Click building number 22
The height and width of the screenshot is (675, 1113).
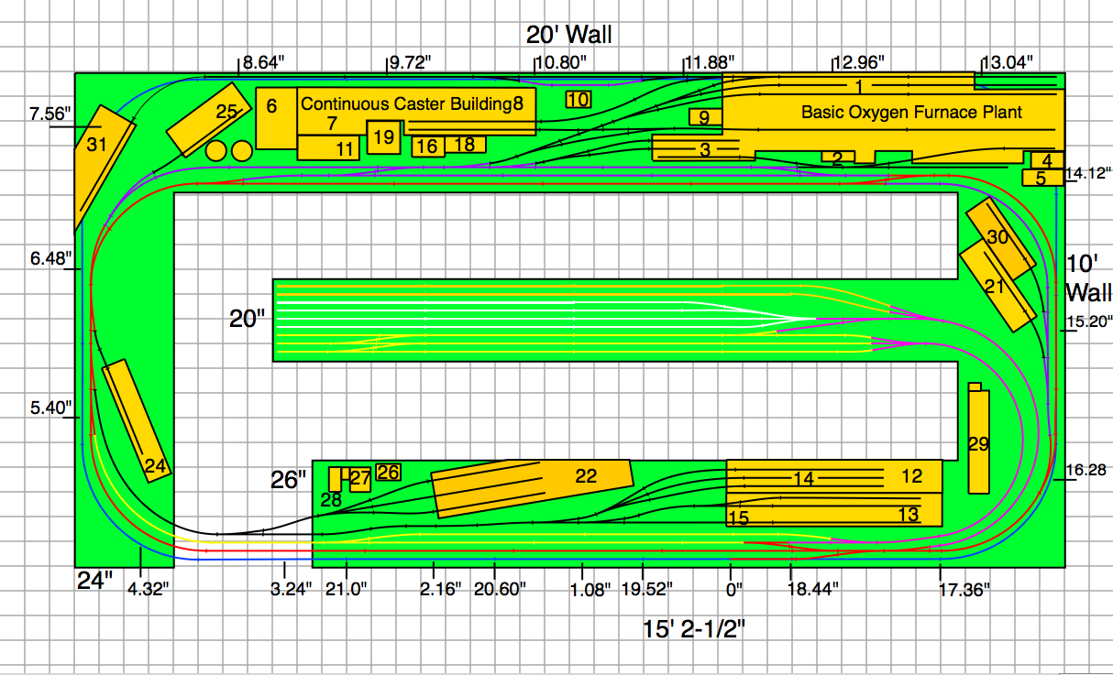[585, 475]
